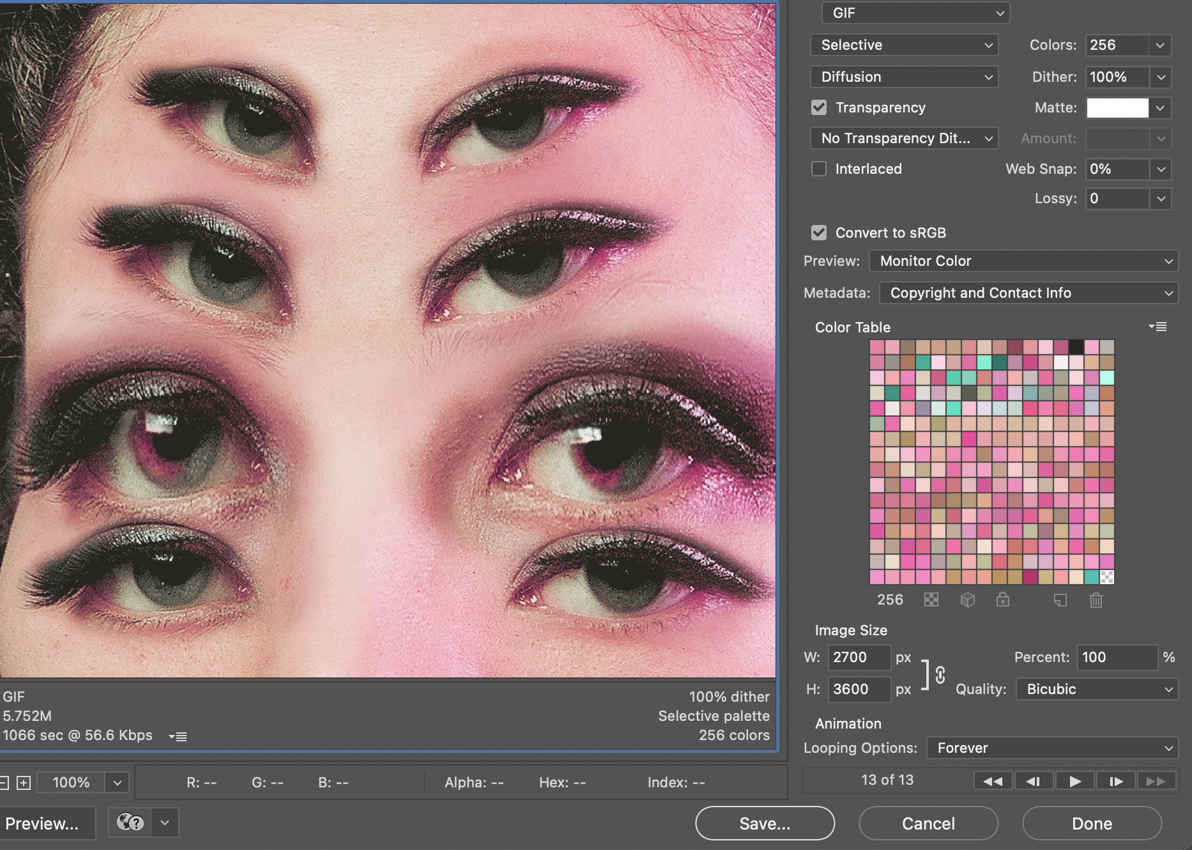Viewport: 1192px width, 850px height.
Task: Click the Dither field showing 100%
Action: pyautogui.click(x=1117, y=77)
